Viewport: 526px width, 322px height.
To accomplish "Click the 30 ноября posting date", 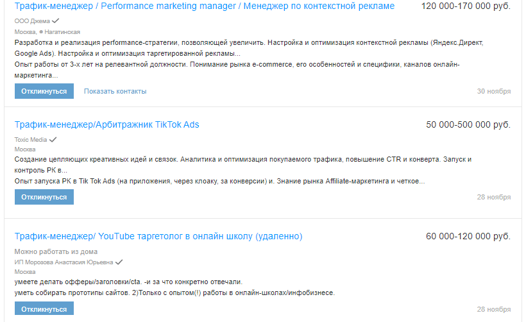I will pyautogui.click(x=494, y=91).
